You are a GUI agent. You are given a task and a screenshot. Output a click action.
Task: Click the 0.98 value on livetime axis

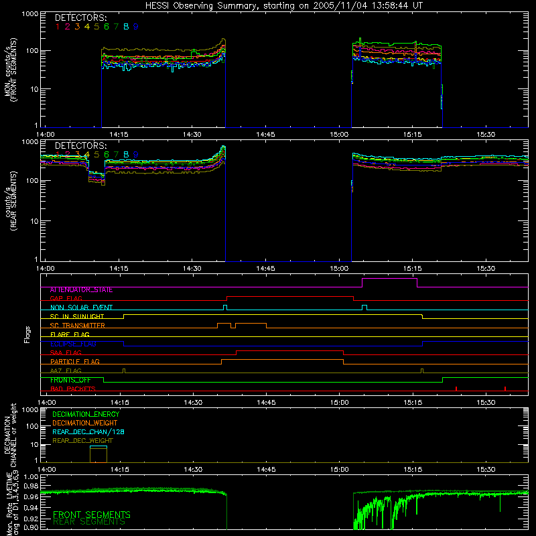30,486
